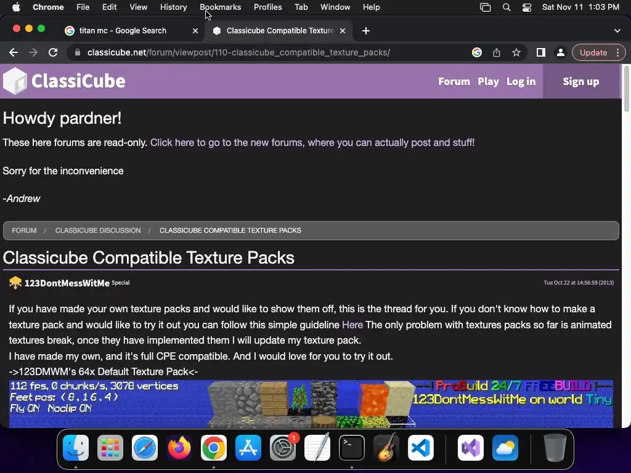Image resolution: width=631 pixels, height=473 pixels.
Task: Open the History menu
Action: pos(173,7)
